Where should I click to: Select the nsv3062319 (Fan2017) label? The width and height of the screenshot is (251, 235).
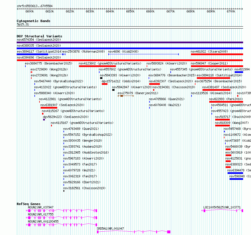tap(80, 176)
